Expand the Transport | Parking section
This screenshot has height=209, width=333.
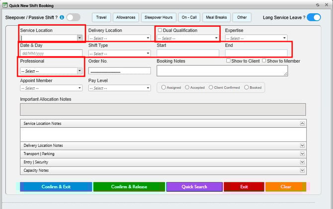tap(302, 154)
